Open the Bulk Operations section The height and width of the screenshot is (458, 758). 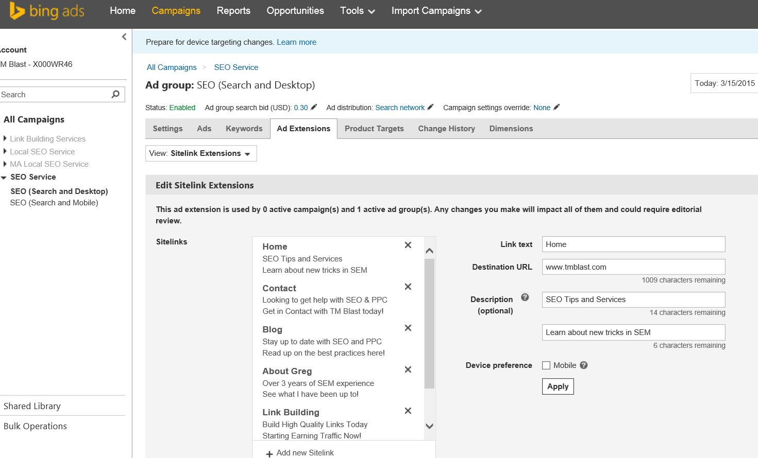coord(35,426)
